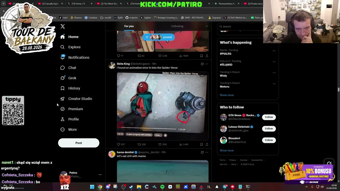Open Grok actions on Skits King post

pyautogui.click(x=202, y=64)
